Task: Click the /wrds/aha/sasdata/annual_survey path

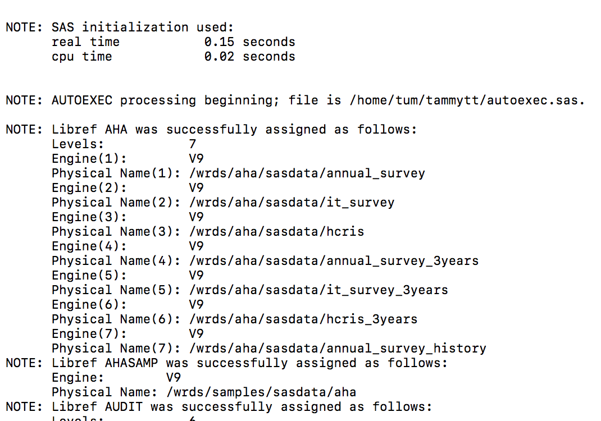Action: point(307,173)
